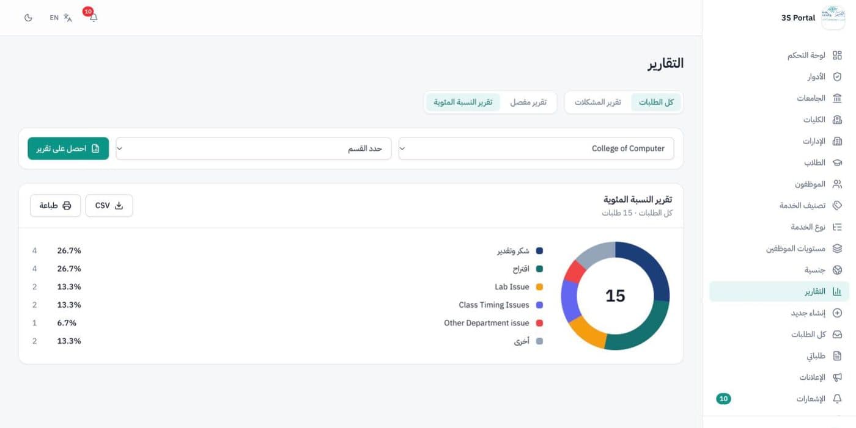Click the اقتراح legend label
The height and width of the screenshot is (428, 856).
pyautogui.click(x=521, y=269)
